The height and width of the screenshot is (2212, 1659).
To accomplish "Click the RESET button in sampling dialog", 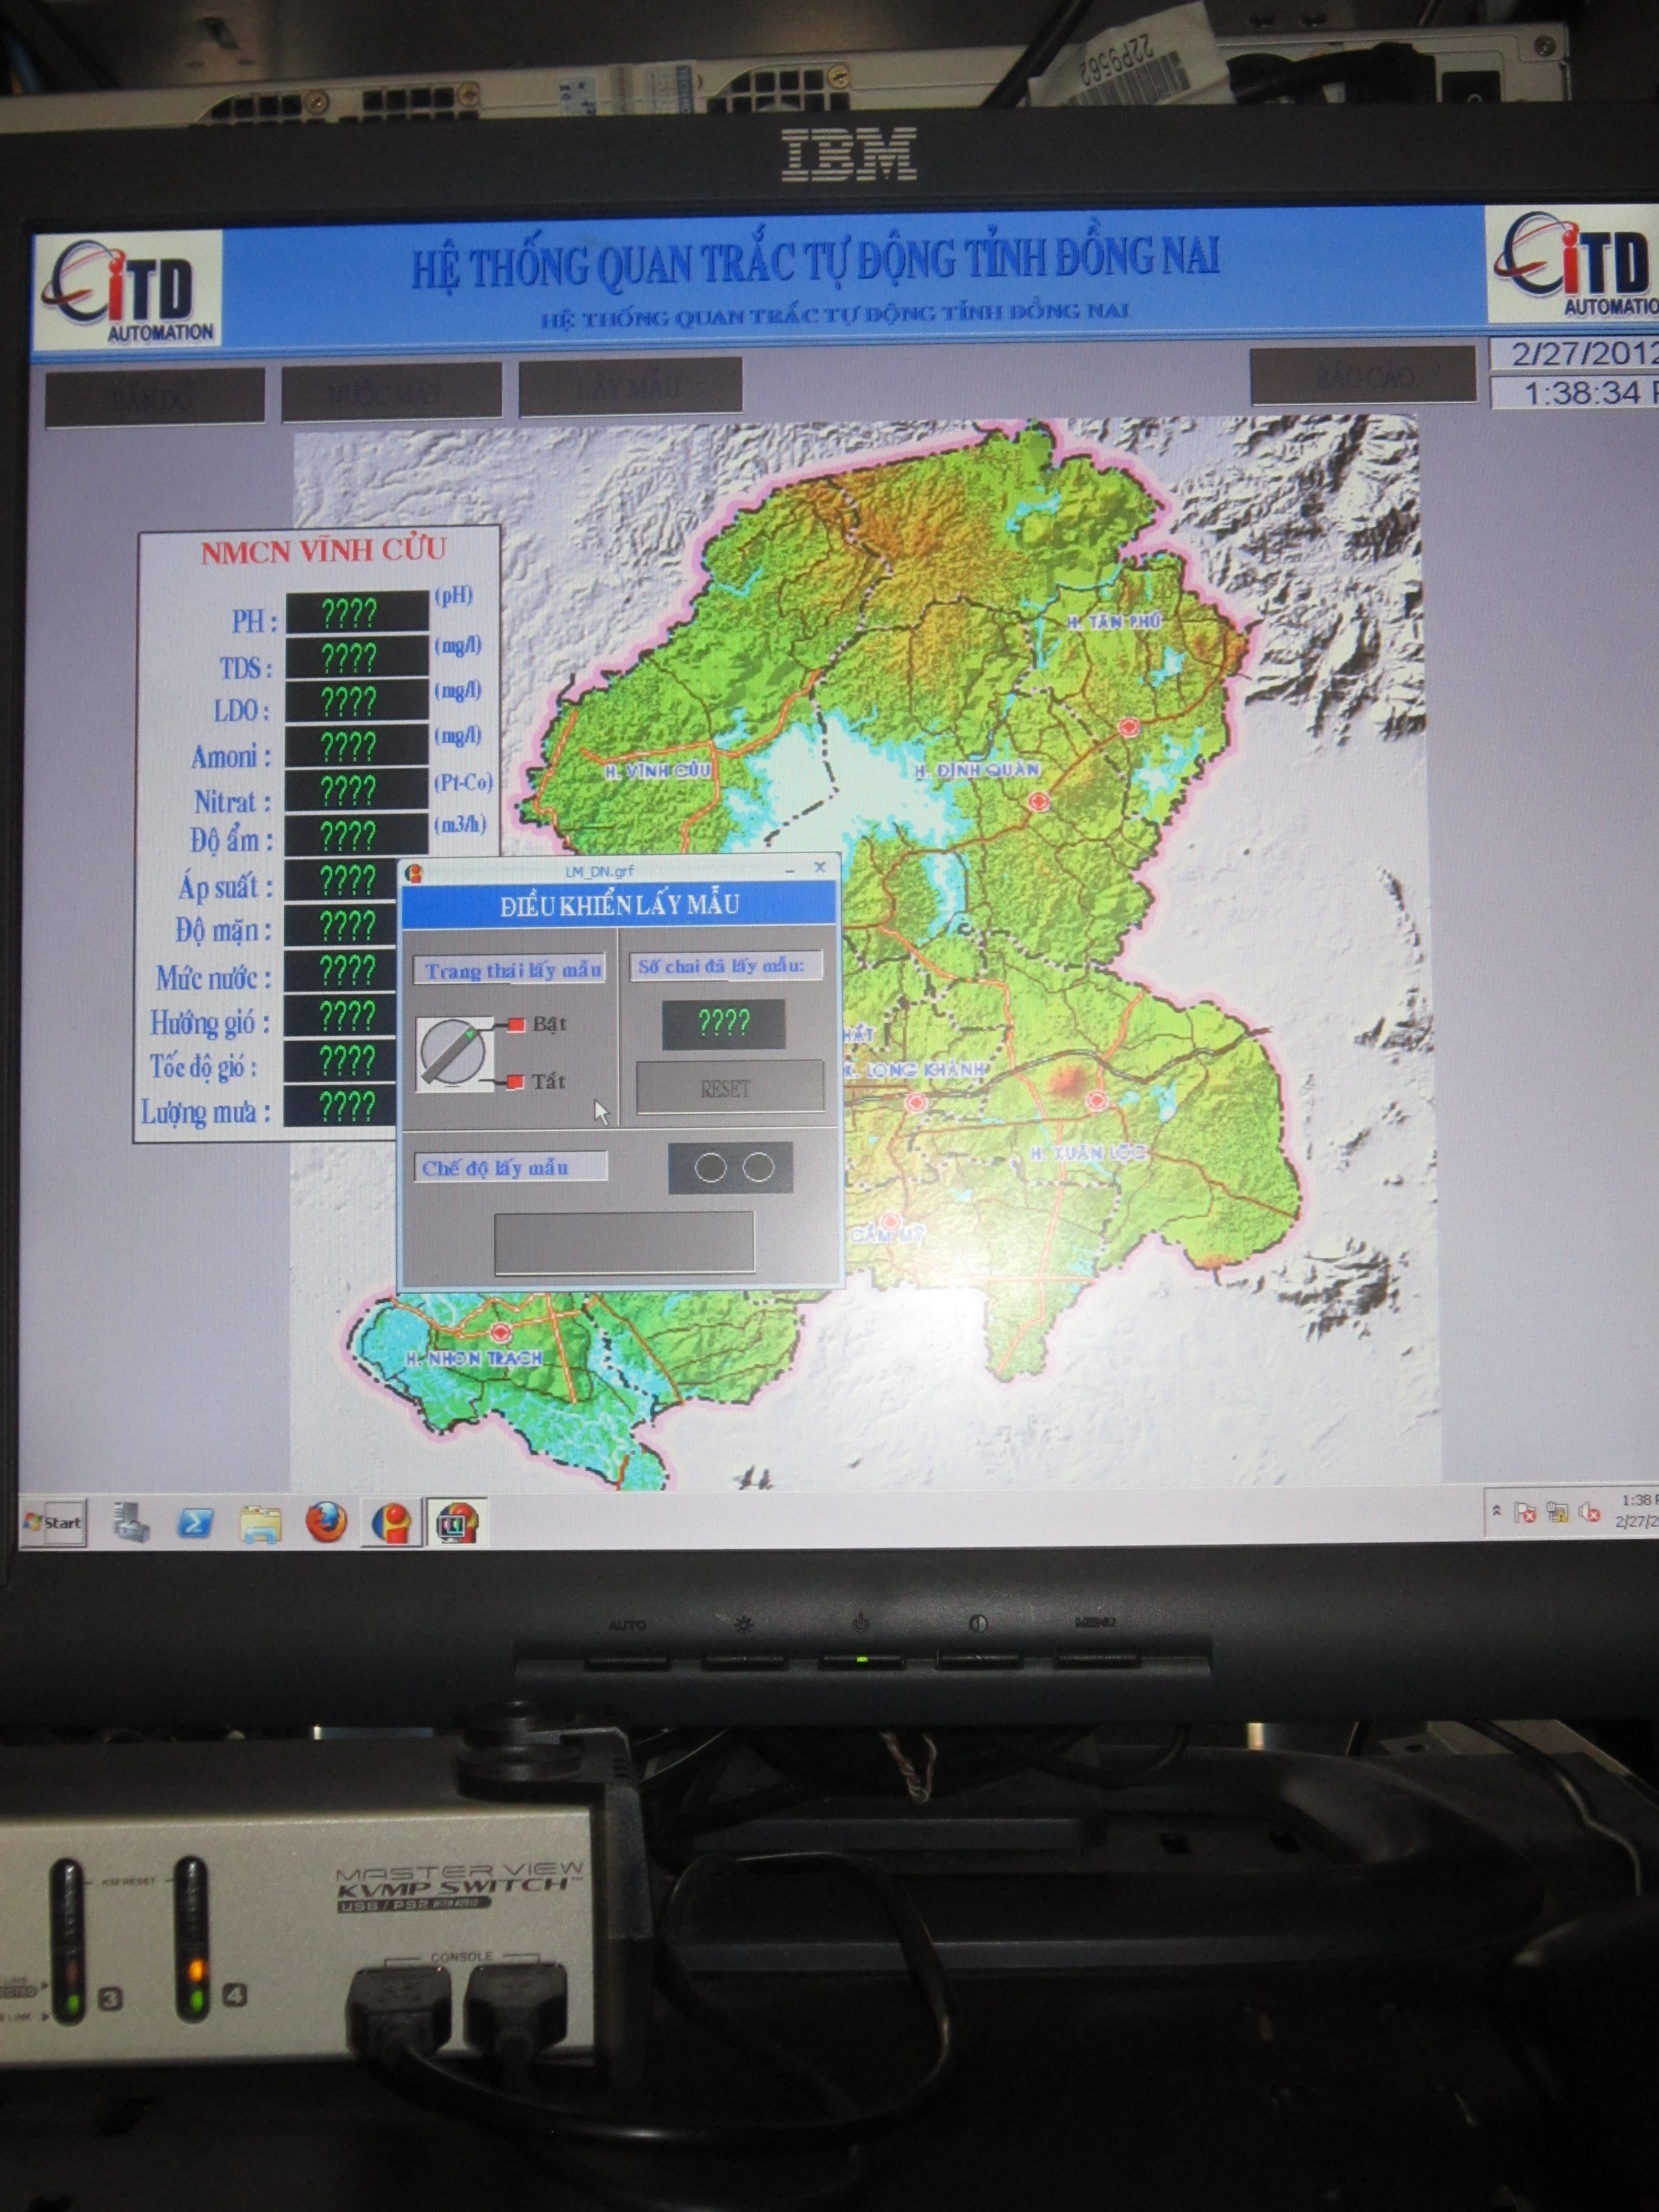I will 729,1088.
